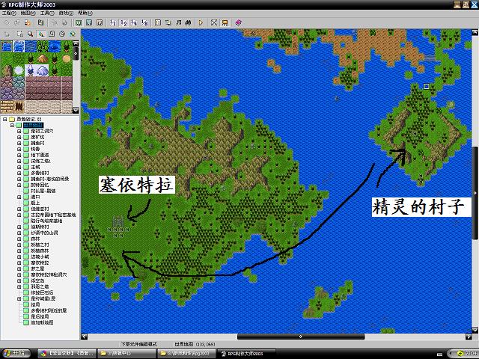The image size is (479, 359).
Task: Open the pink help book icon
Action: coord(238,22)
